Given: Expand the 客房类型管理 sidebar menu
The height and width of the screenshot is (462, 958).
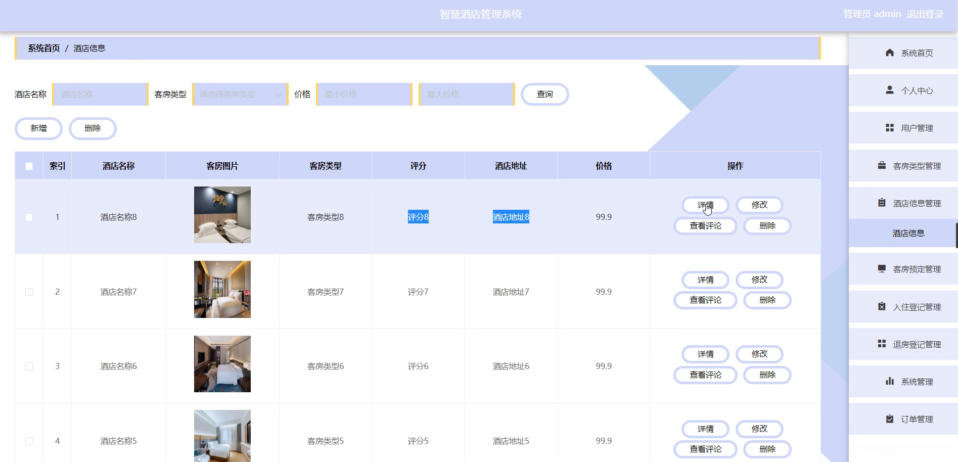Looking at the screenshot, I should 903,166.
